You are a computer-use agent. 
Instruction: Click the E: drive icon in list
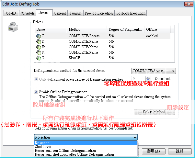pyautogui.click(x=39, y=47)
